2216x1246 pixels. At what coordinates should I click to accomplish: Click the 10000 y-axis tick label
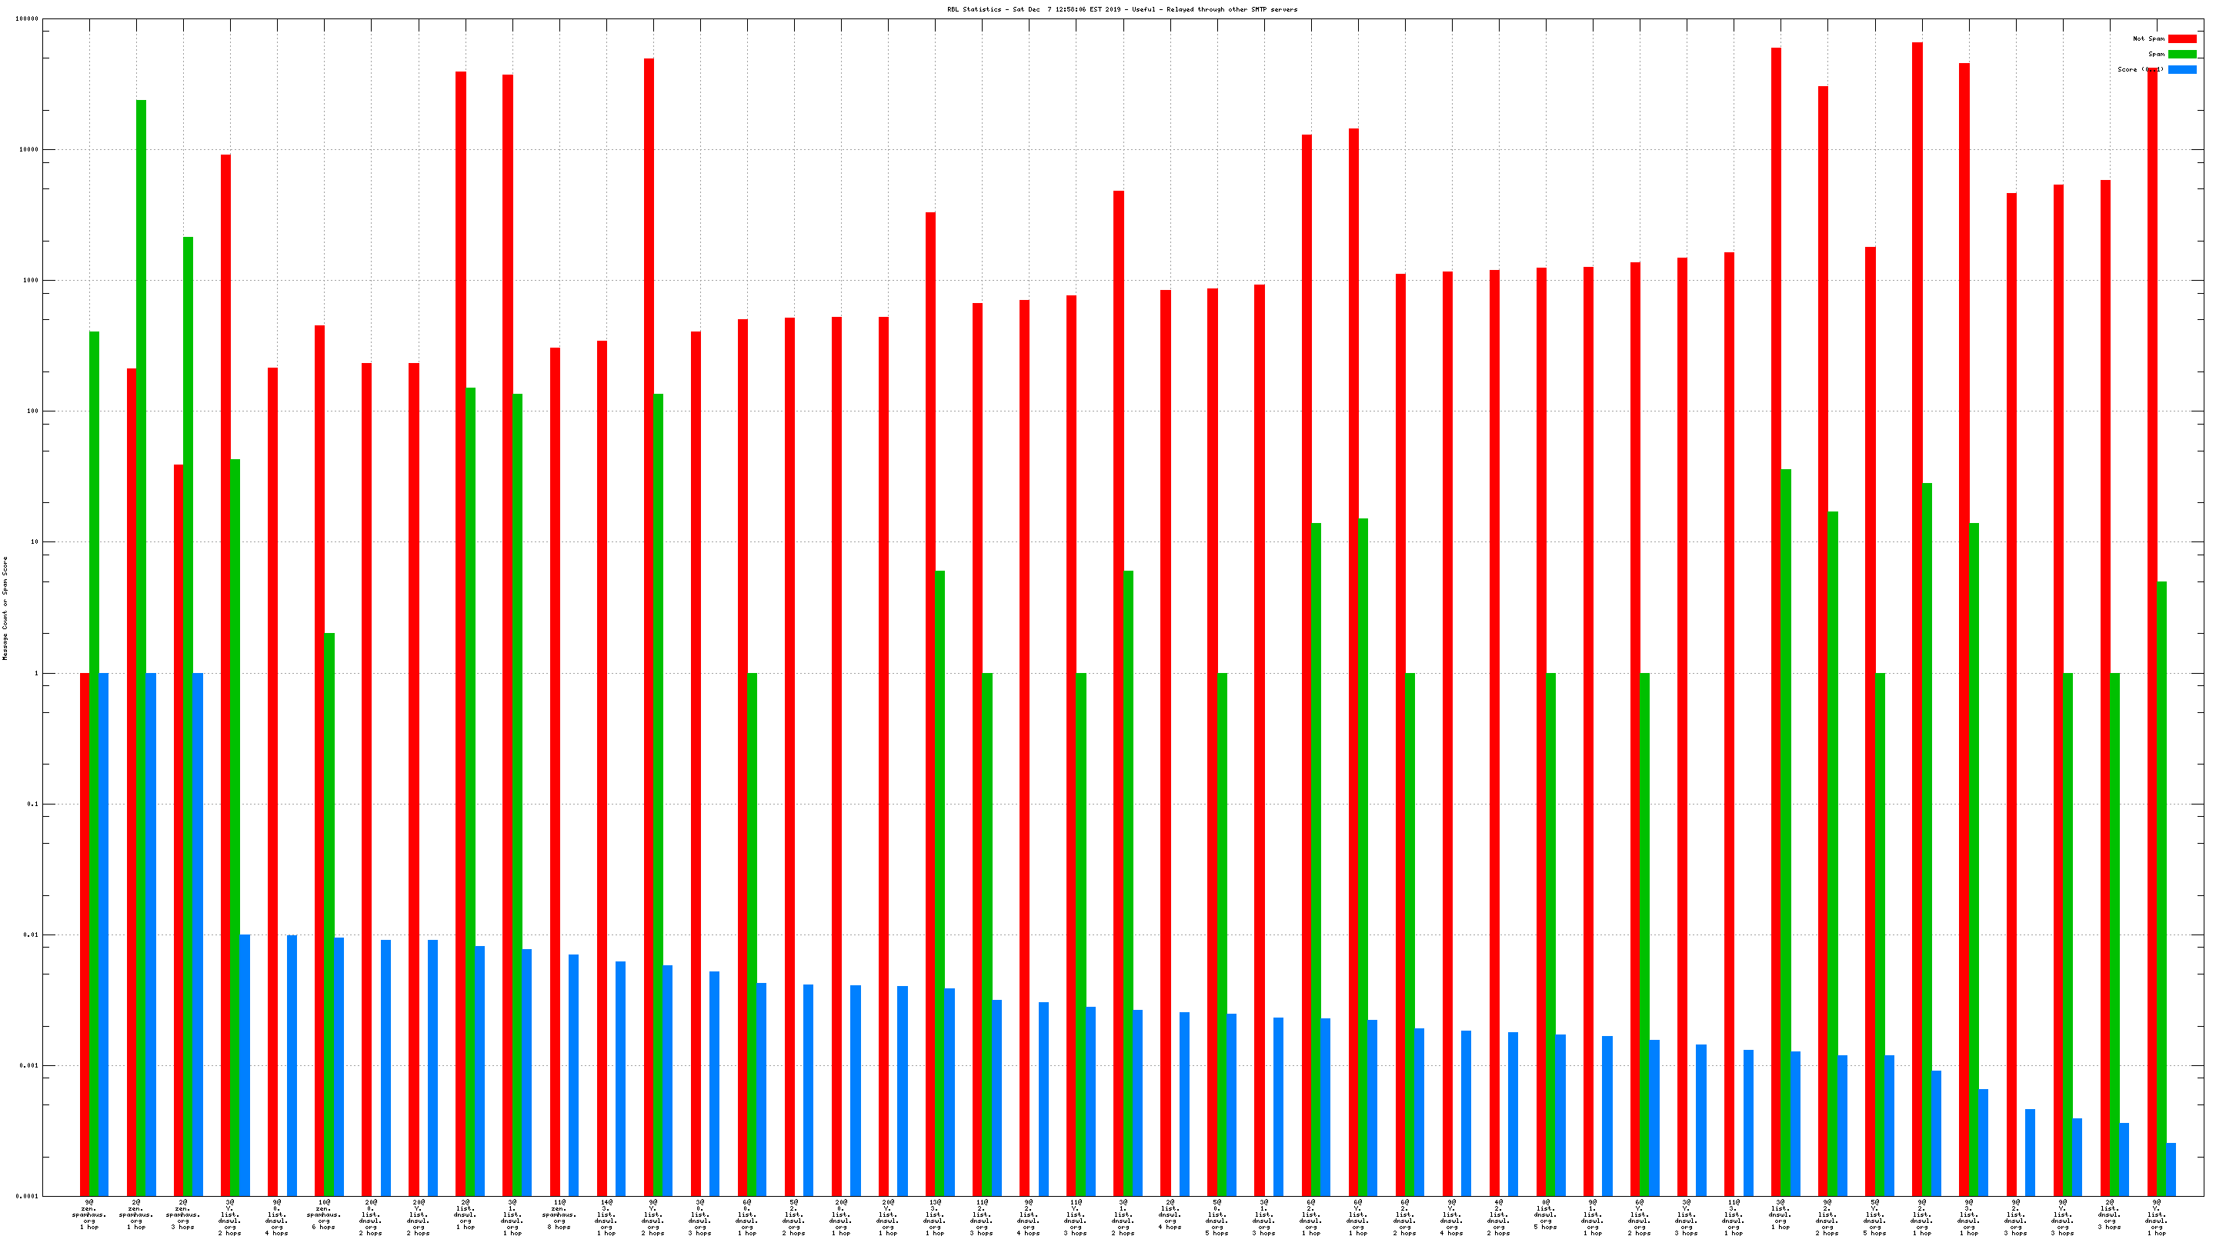(28, 150)
